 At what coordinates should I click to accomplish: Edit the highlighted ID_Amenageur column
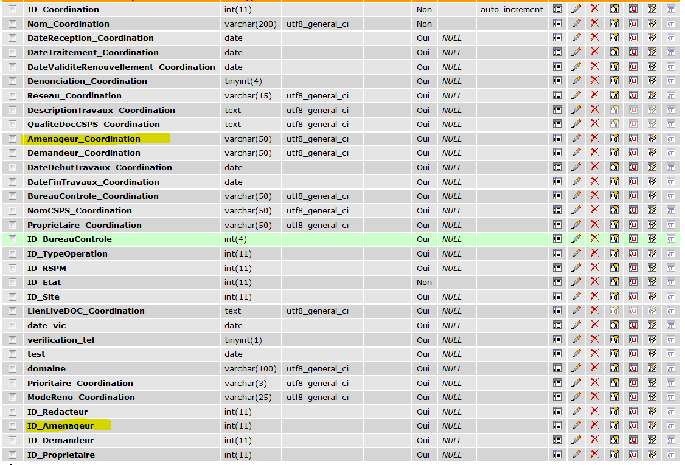tap(576, 425)
